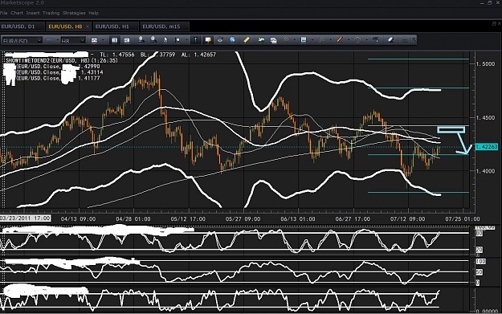The width and height of the screenshot is (502, 314).
Task: Click the note comment icon
Action: pos(208,40)
